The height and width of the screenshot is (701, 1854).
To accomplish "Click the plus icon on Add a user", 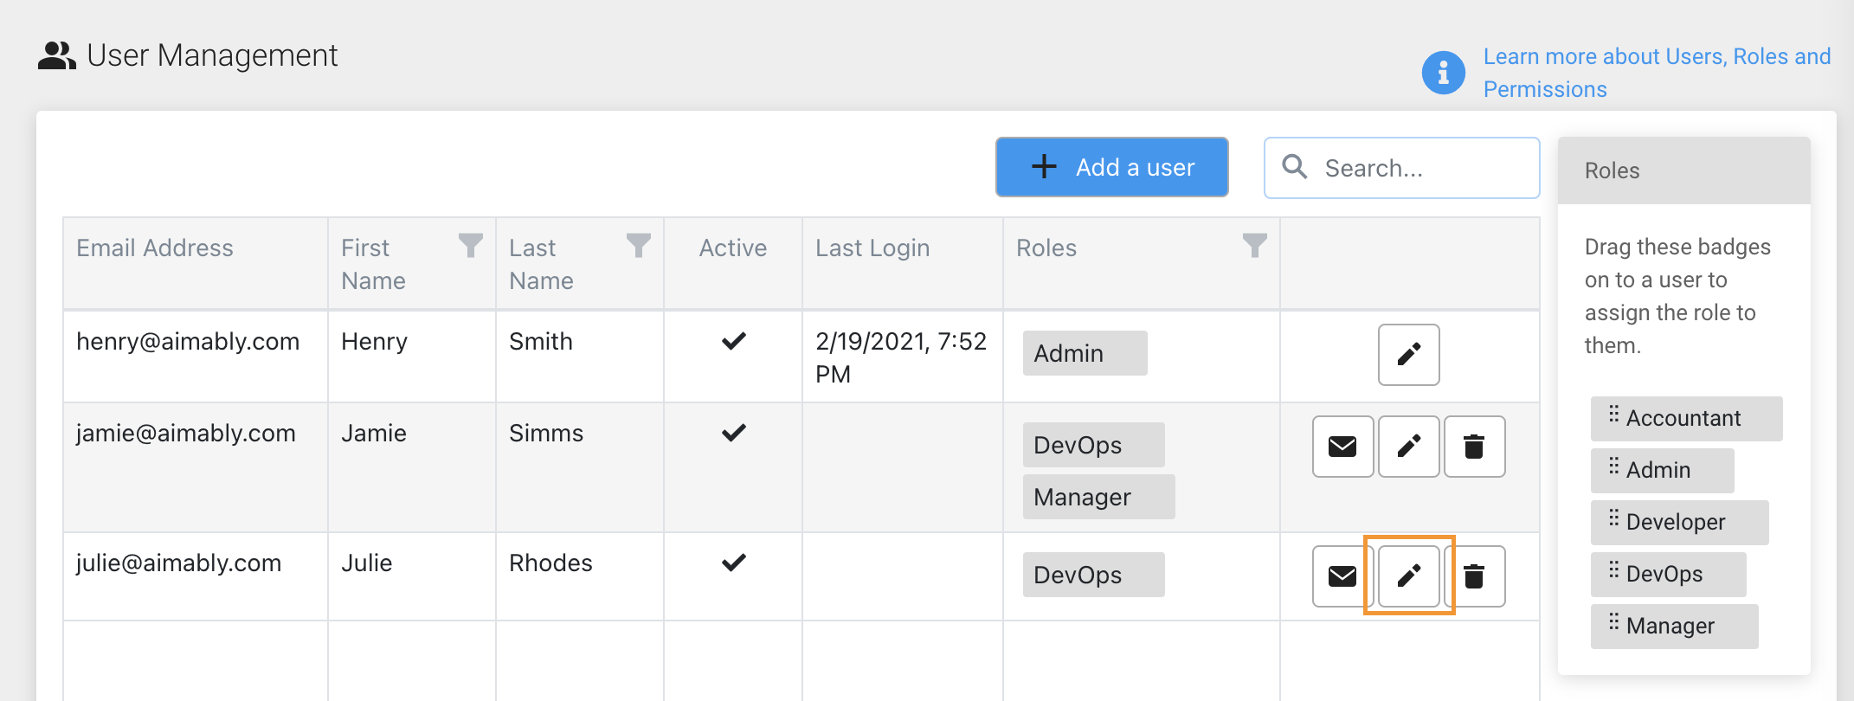I will click(1045, 166).
